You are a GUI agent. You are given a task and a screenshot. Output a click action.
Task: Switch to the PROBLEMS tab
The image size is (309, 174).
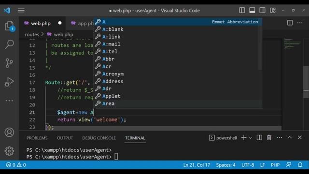37,138
